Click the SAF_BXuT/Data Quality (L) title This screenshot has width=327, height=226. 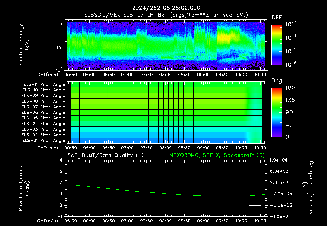[x=105, y=155]
